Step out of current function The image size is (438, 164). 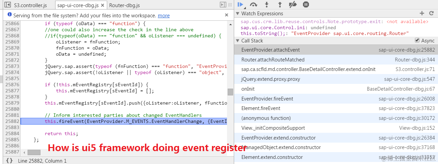[280, 4]
